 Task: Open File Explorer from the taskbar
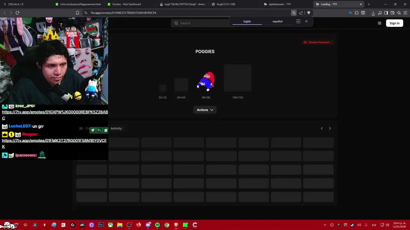[x=120, y=225]
